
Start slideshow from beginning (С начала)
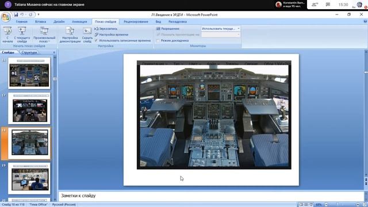7,34
